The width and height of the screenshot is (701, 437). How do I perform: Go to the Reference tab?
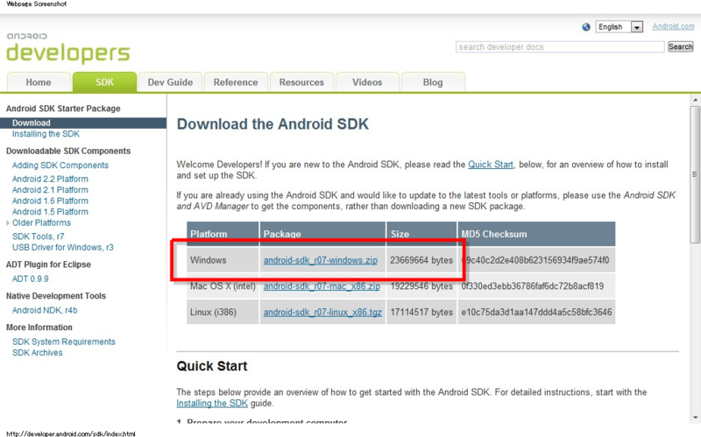click(x=236, y=82)
